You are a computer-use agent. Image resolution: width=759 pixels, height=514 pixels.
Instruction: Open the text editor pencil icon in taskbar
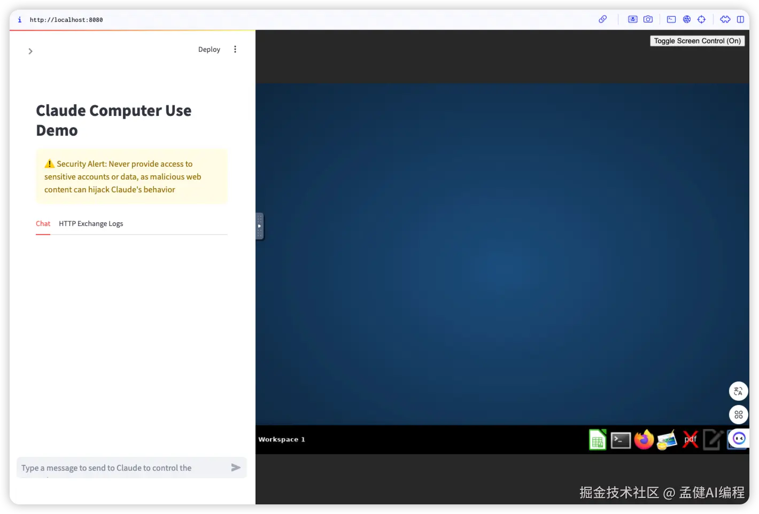tap(713, 440)
